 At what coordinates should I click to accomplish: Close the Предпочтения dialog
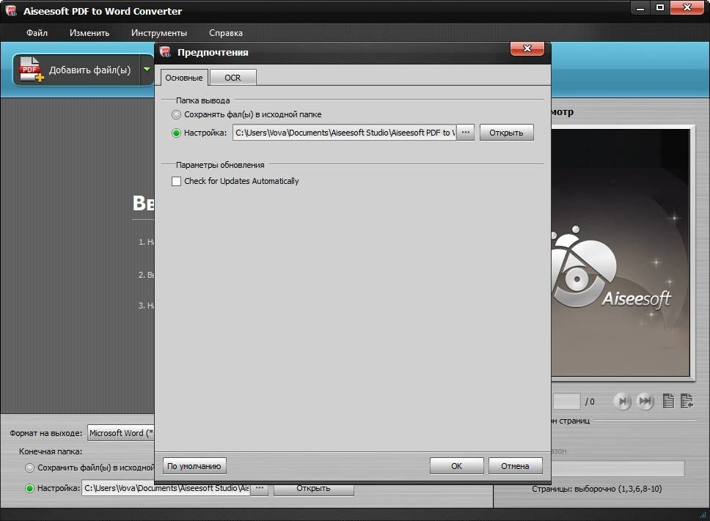[x=527, y=48]
